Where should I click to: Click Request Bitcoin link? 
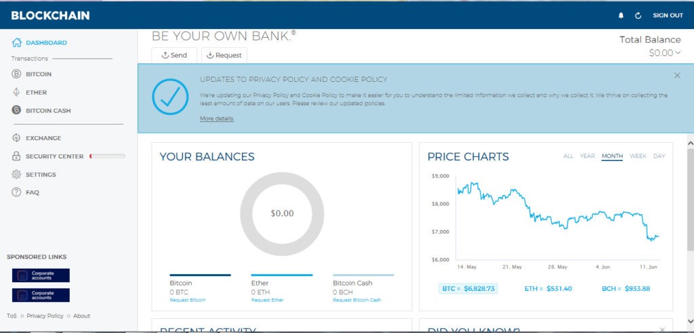tap(188, 301)
